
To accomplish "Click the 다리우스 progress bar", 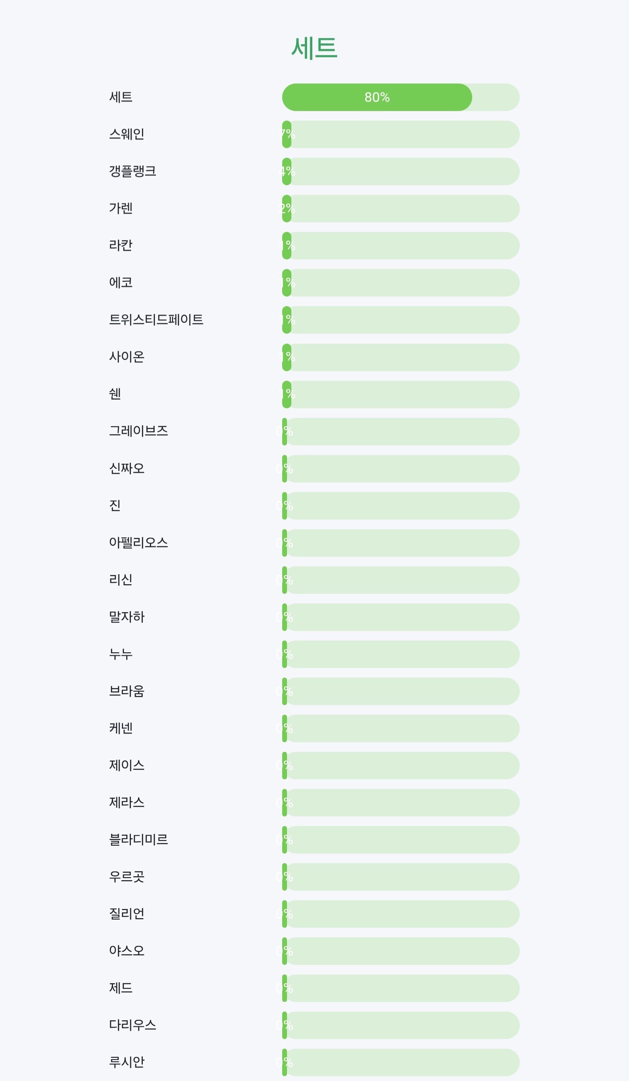I will (400, 1025).
